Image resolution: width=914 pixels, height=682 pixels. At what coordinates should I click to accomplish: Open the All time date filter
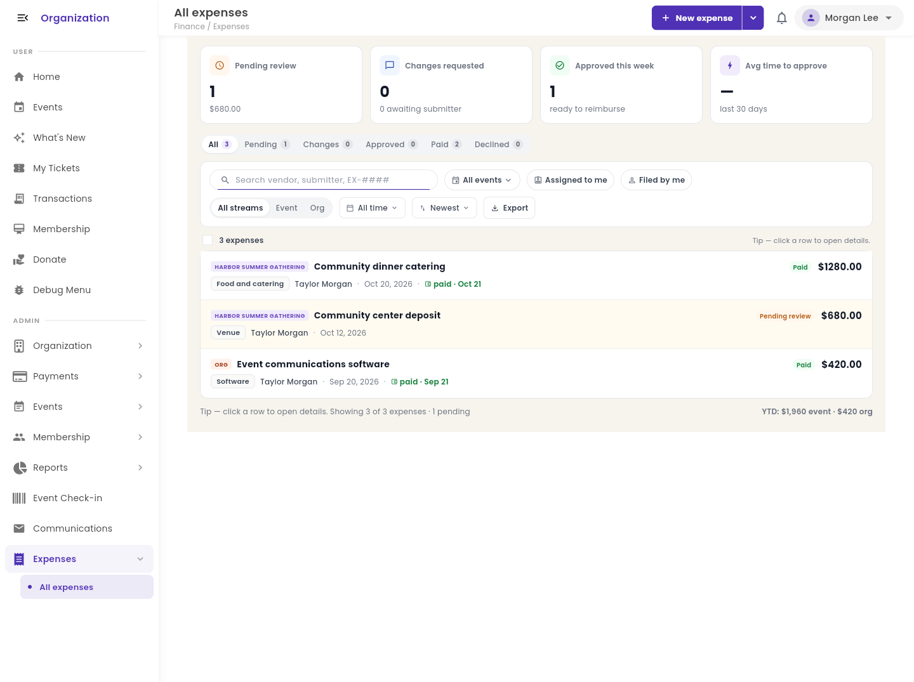pos(373,208)
